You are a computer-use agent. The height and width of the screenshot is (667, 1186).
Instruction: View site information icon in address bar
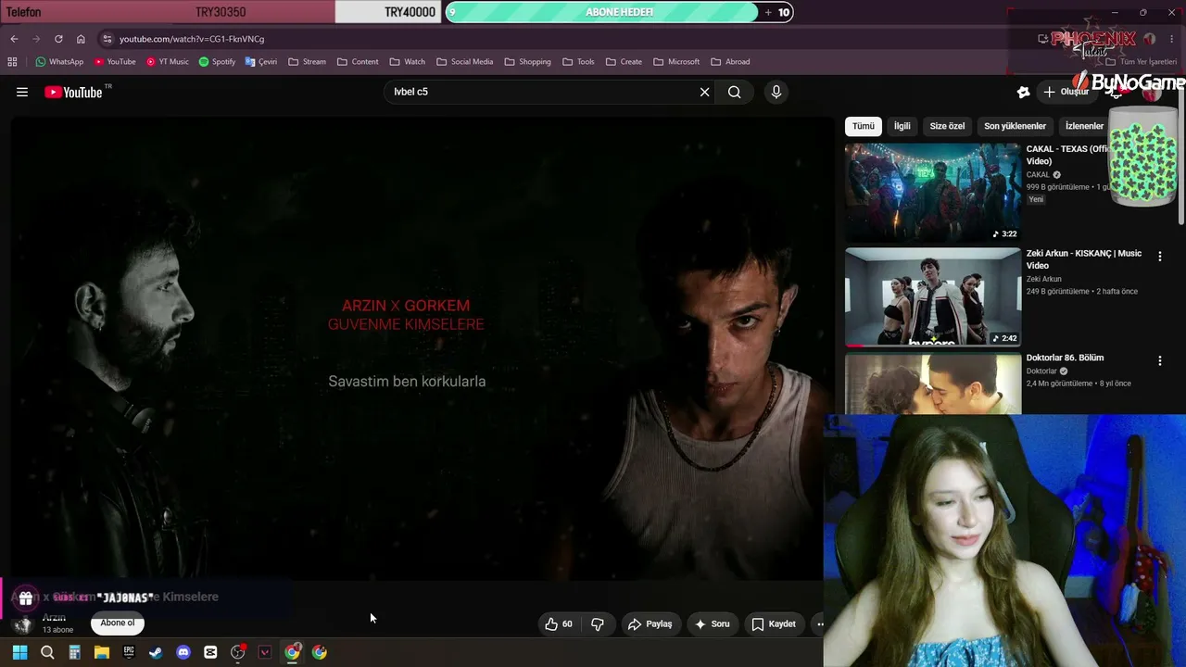107,39
